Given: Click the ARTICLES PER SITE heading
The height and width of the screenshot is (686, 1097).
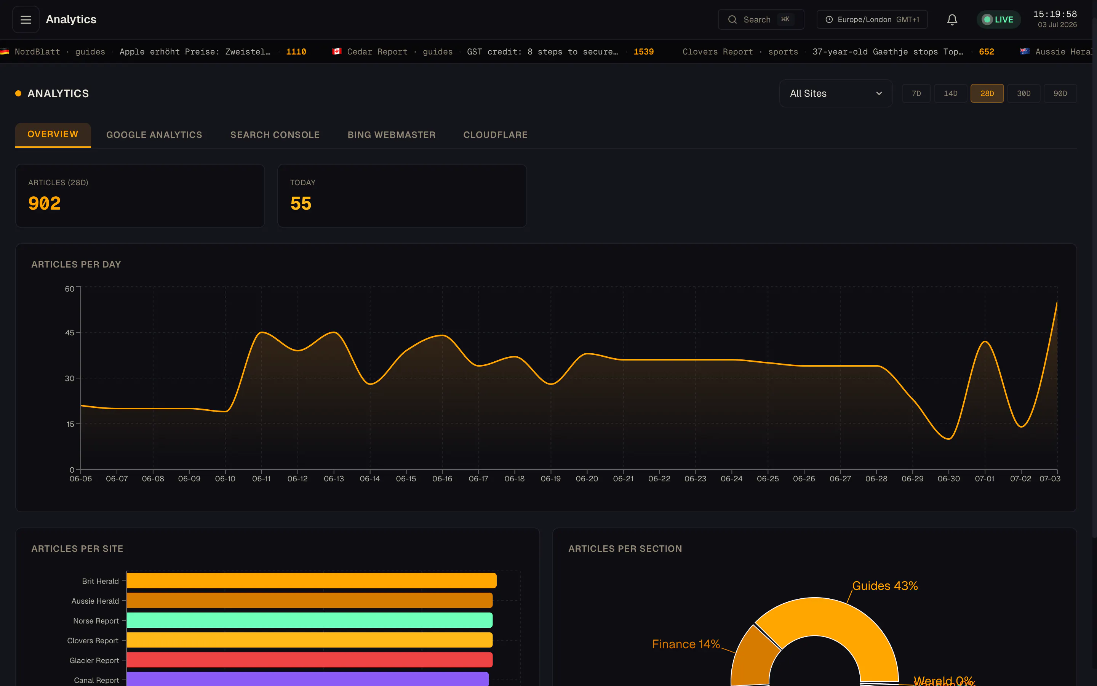Looking at the screenshot, I should 77,548.
